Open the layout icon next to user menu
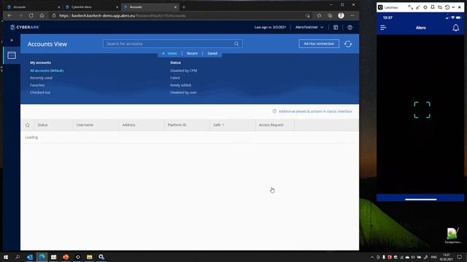The height and width of the screenshot is (262, 467). click(x=336, y=28)
